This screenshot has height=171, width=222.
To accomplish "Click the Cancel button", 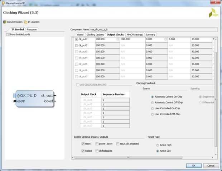I will [x=211, y=166].
